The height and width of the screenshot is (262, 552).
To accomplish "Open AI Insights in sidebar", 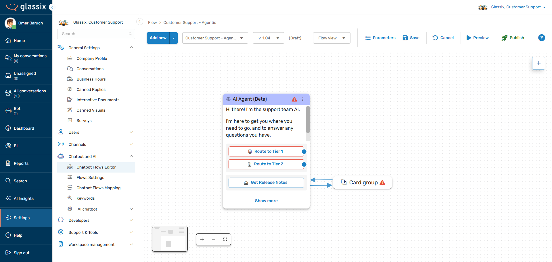I will 26,198.
